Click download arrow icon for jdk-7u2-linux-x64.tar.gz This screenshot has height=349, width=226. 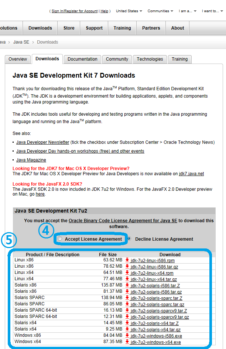pyautogui.click(x=127, y=279)
